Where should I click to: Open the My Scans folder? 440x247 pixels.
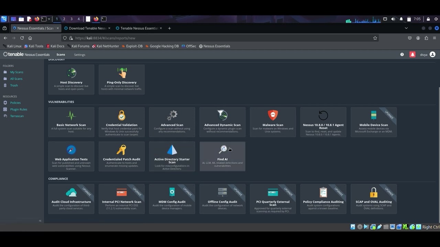[16, 72]
